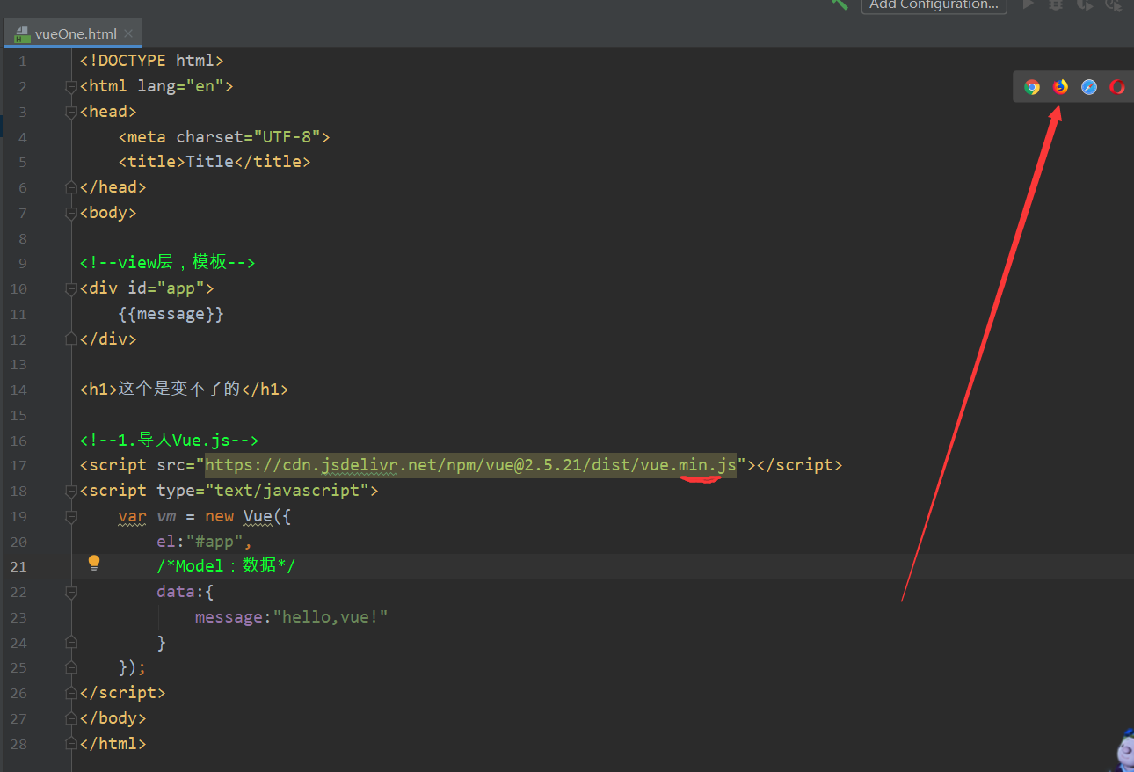The image size is (1134, 772).
Task: Click the view层 模板 comment
Action: pyautogui.click(x=167, y=263)
